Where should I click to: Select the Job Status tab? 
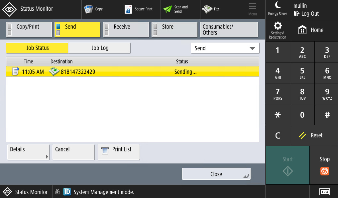coord(37,48)
